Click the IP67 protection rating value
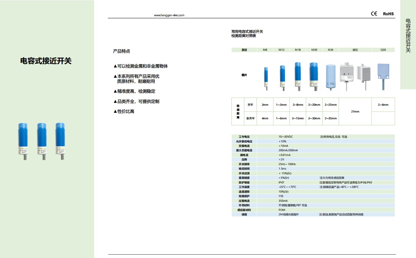The width and height of the screenshot is (416, 258). 281,183
